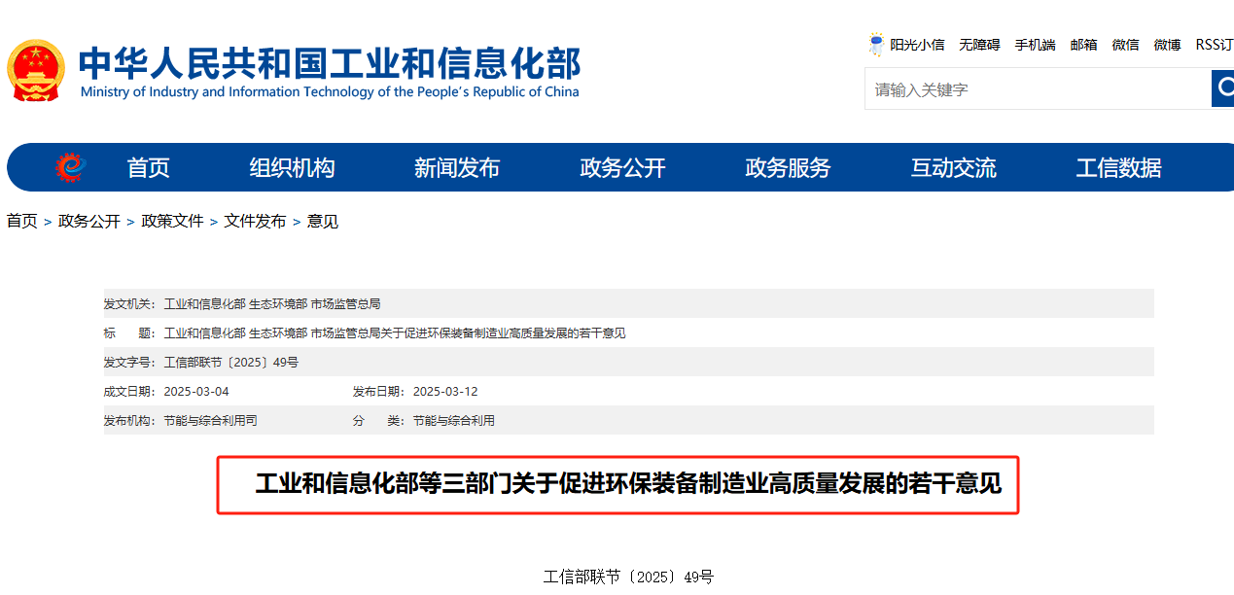Click the gear icon in navigation bar

pos(71,168)
